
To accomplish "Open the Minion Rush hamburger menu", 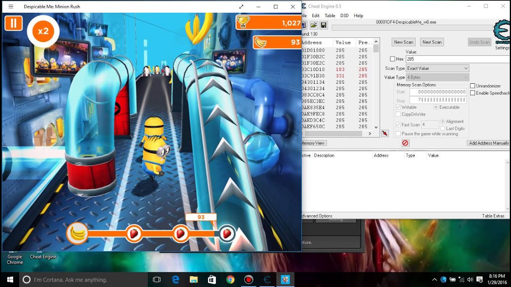I will pos(11,7).
